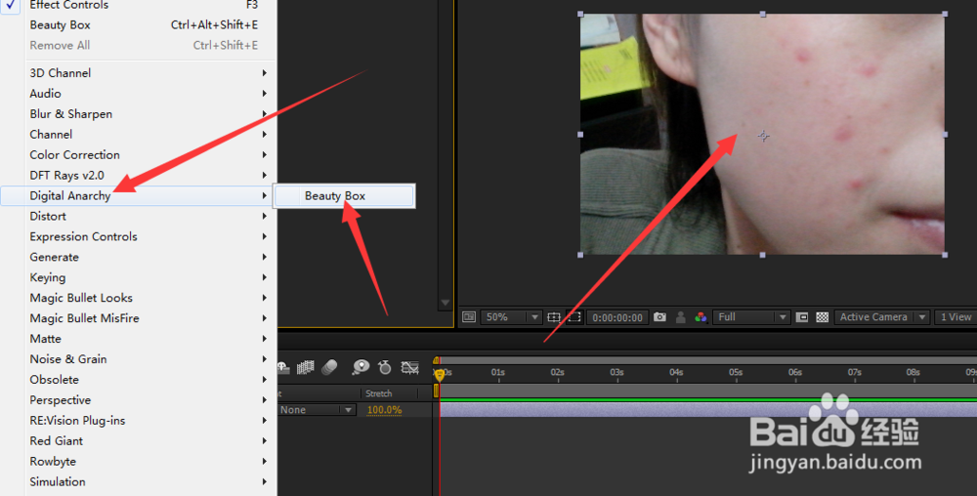The height and width of the screenshot is (496, 977).
Task: Click the time navigator start handle
Action: pos(436,359)
